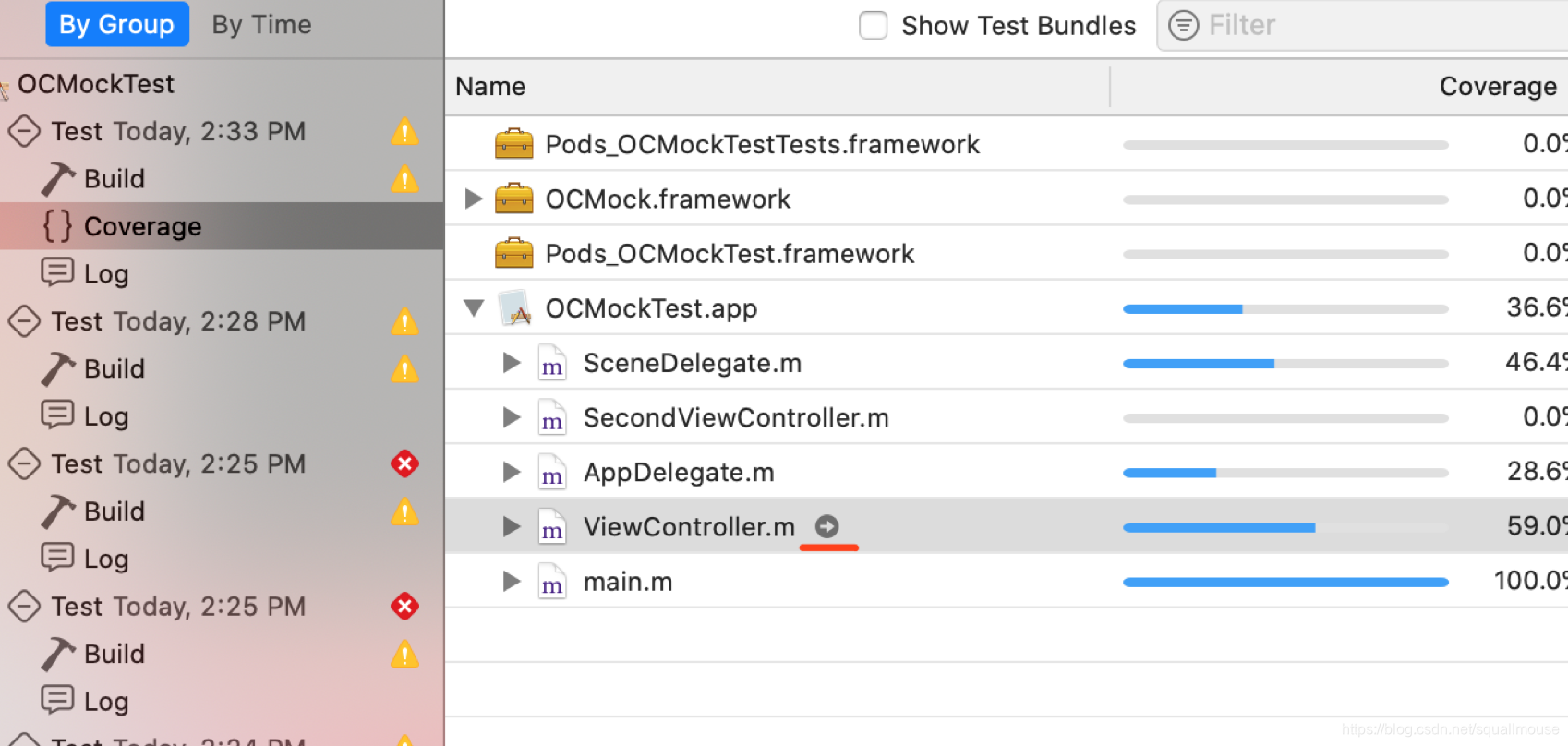Select the AppDelegate.m file row
This screenshot has width=1568, height=746.
1007,472
